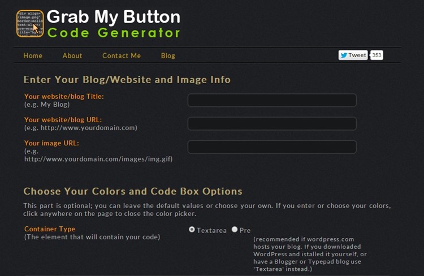Visit the Blog menu item

click(x=168, y=56)
